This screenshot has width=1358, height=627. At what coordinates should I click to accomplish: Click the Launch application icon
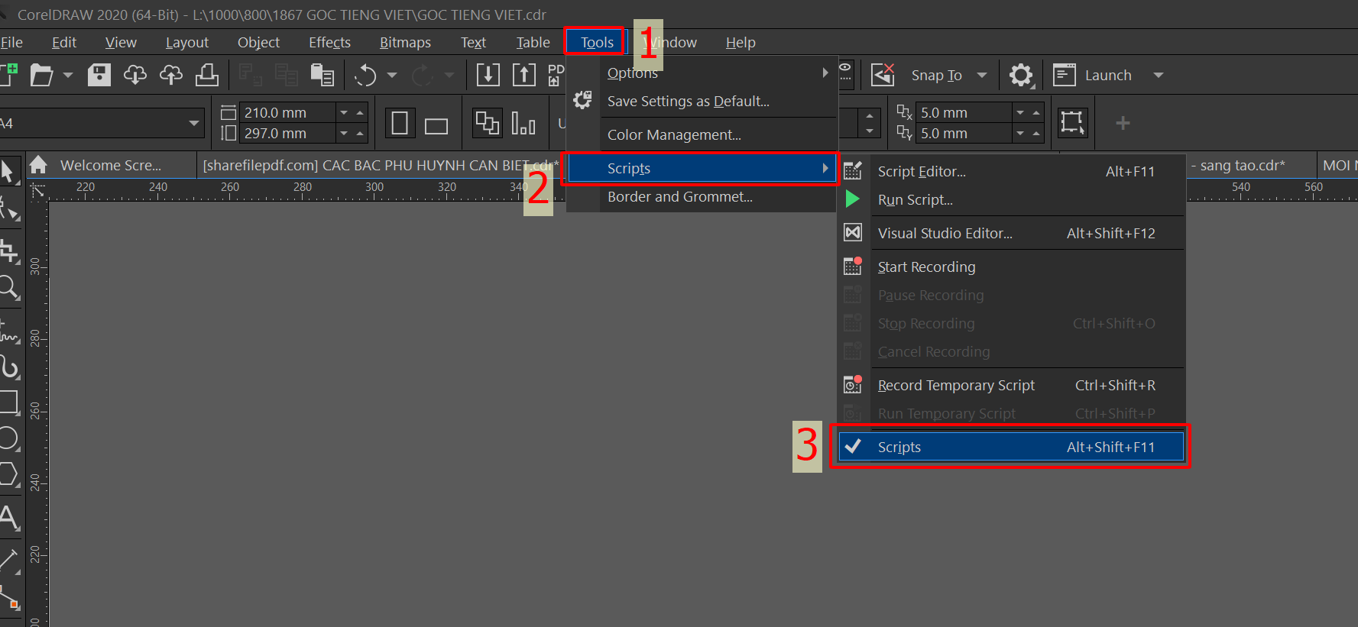coord(1064,75)
